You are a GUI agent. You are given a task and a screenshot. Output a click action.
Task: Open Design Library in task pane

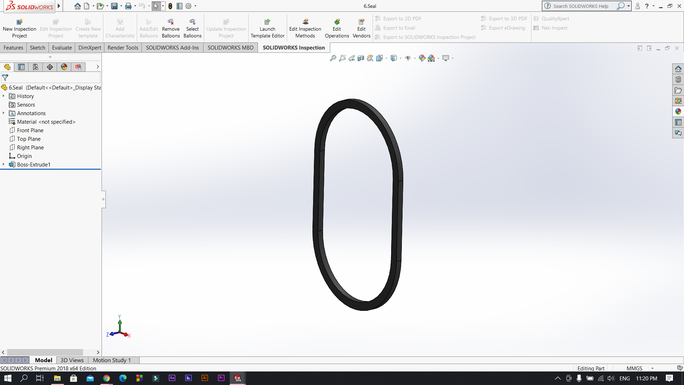[x=678, y=79]
